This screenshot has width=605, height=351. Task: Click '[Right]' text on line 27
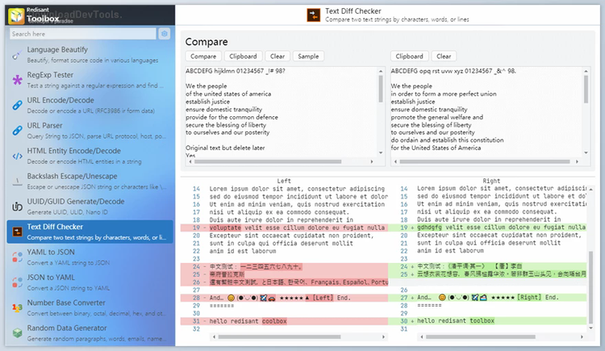pyautogui.click(x=528, y=297)
